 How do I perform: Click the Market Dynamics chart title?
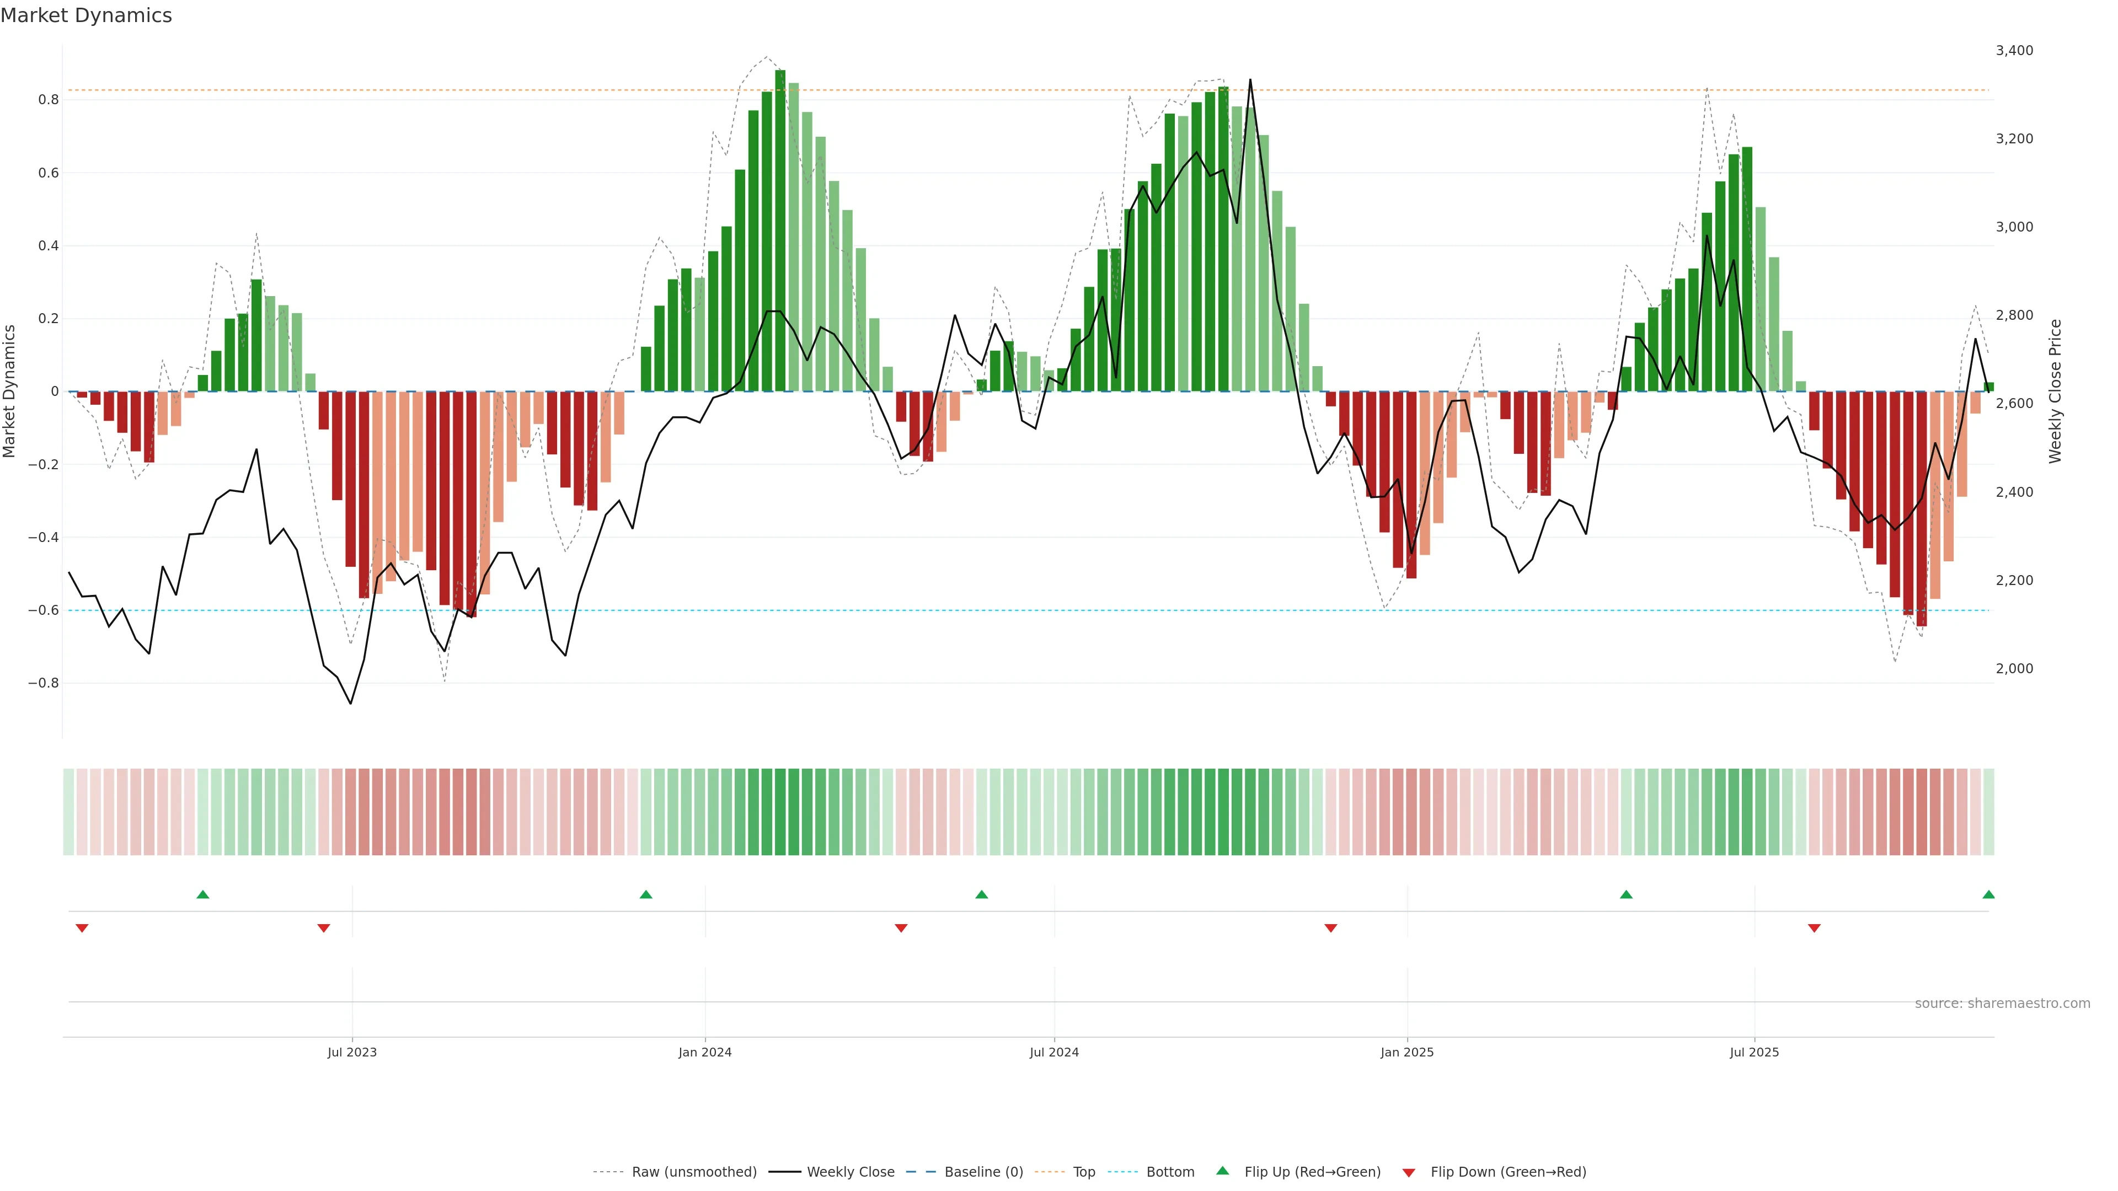pos(87,15)
